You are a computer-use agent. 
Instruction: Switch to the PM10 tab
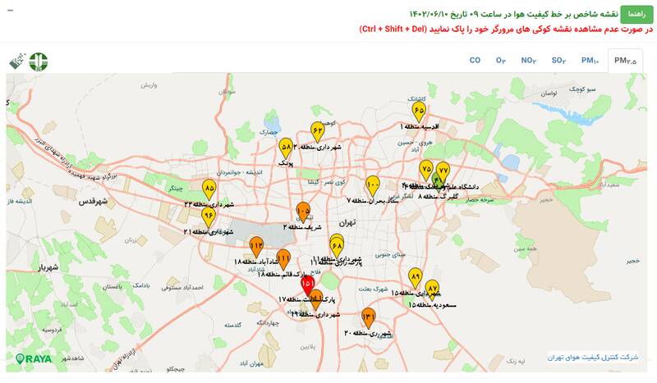590,61
